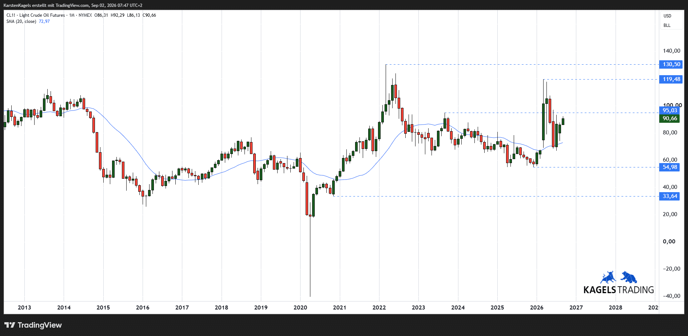Click the -40,00 tick on price scale
Viewport: 688px width, 336px height.
pyautogui.click(x=671, y=296)
